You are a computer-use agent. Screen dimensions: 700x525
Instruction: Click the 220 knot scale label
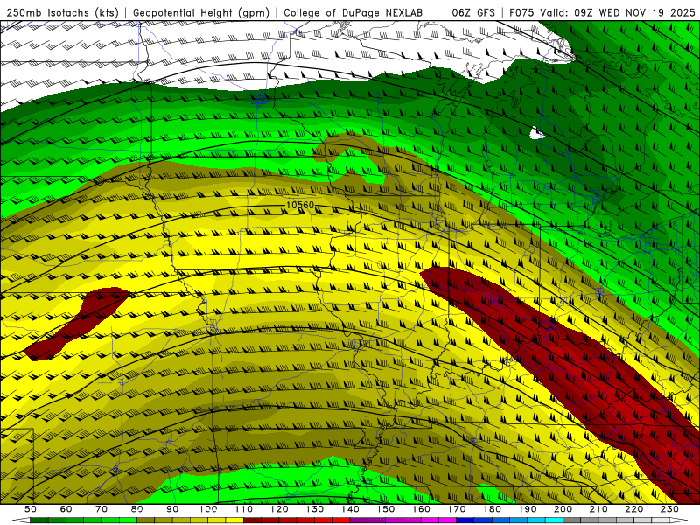coord(633,509)
